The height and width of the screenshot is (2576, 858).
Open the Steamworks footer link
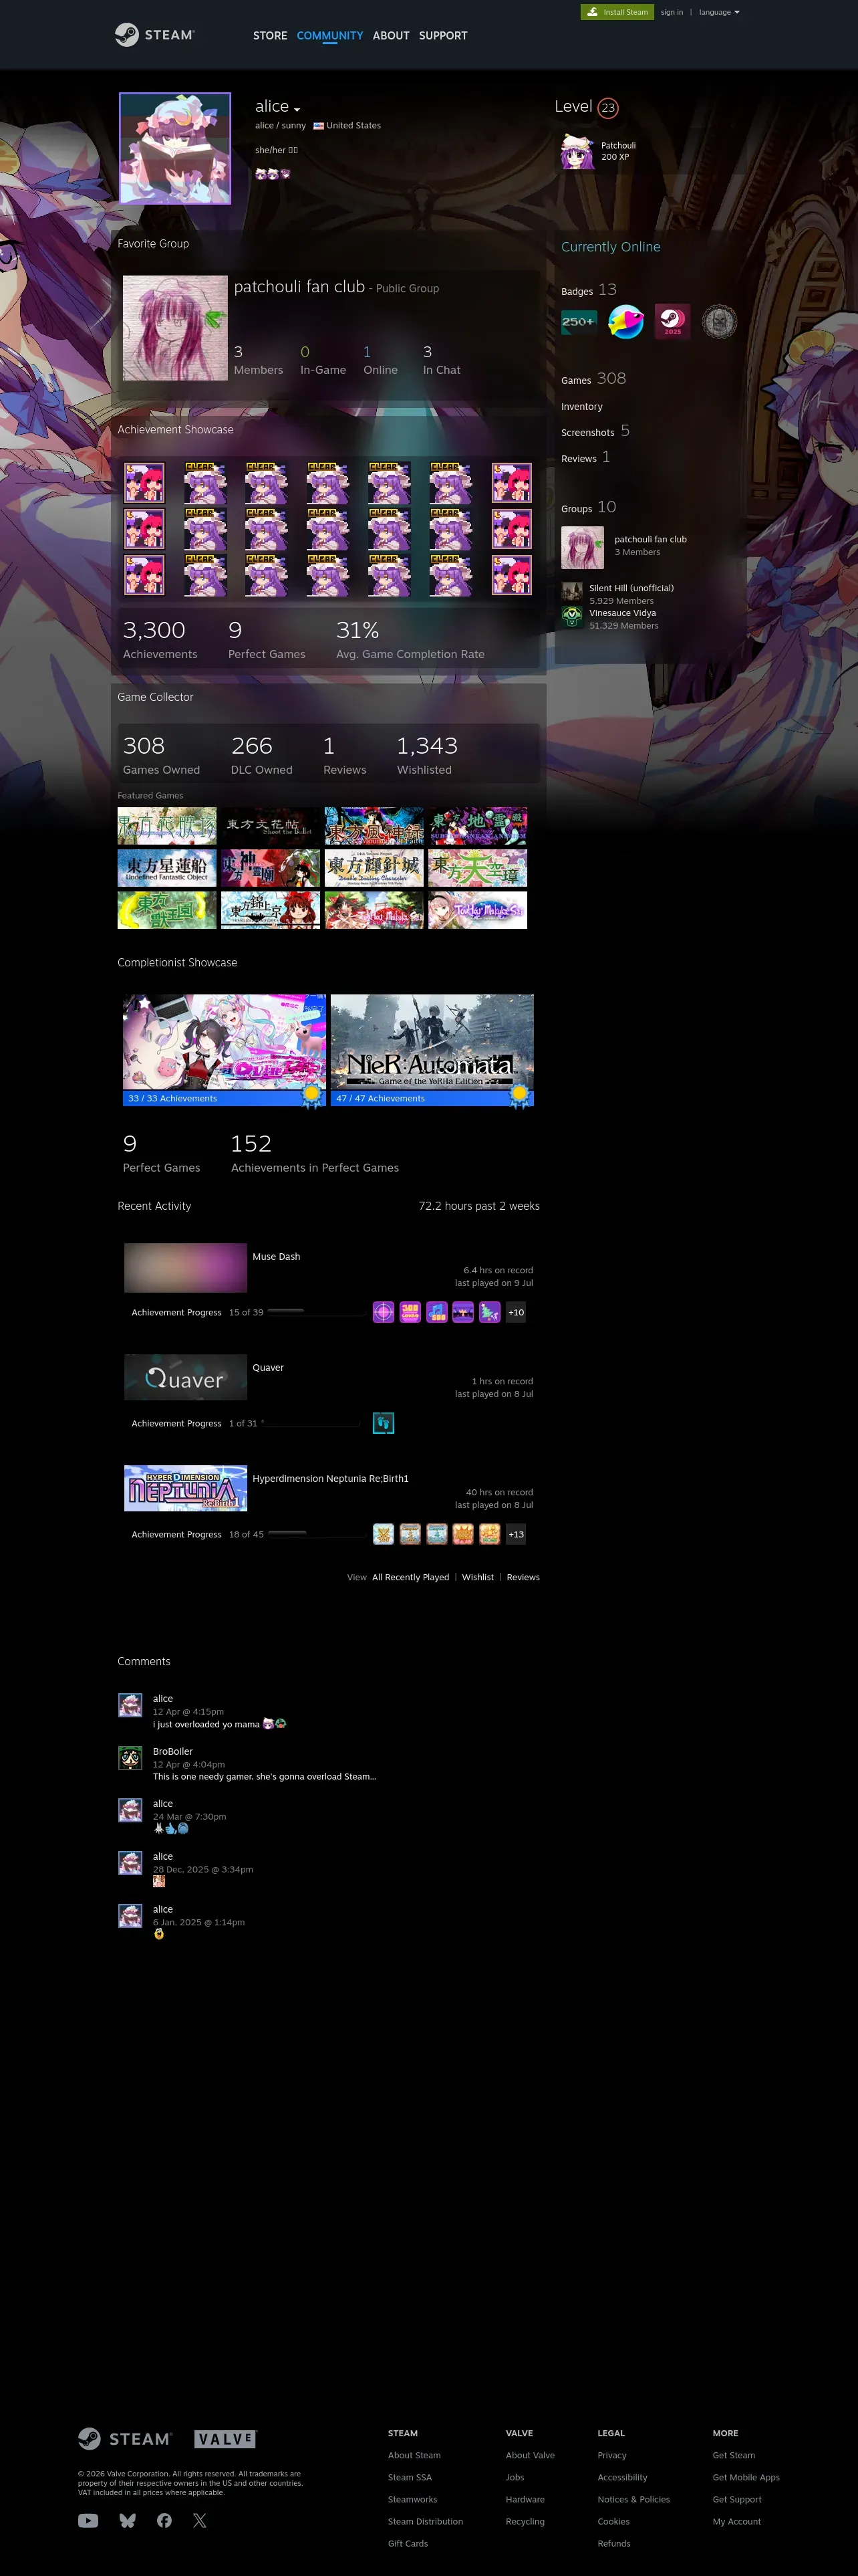tap(412, 2500)
